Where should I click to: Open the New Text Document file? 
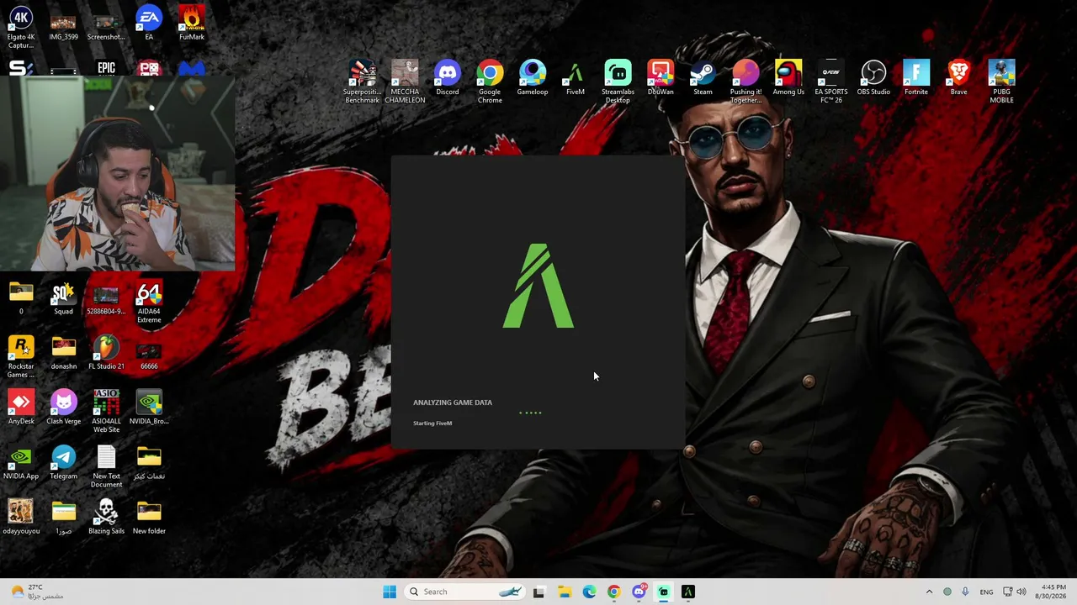[x=106, y=466]
